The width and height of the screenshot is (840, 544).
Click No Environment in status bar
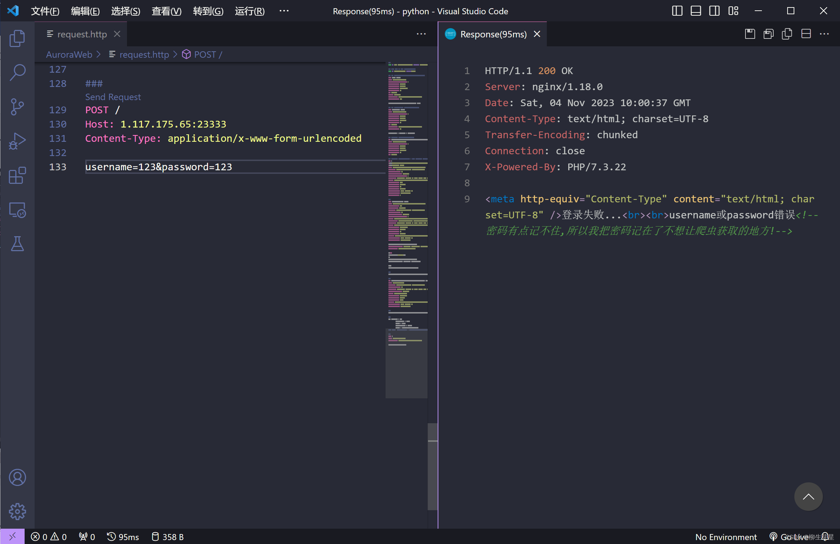click(x=726, y=537)
